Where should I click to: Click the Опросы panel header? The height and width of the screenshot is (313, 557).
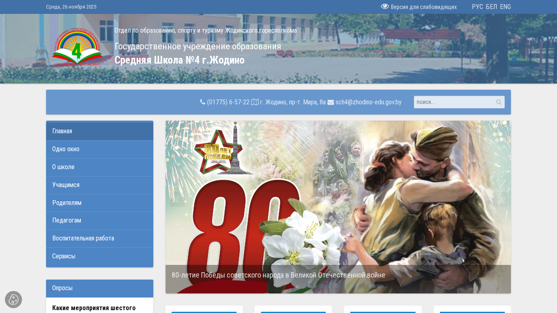[x=99, y=288]
